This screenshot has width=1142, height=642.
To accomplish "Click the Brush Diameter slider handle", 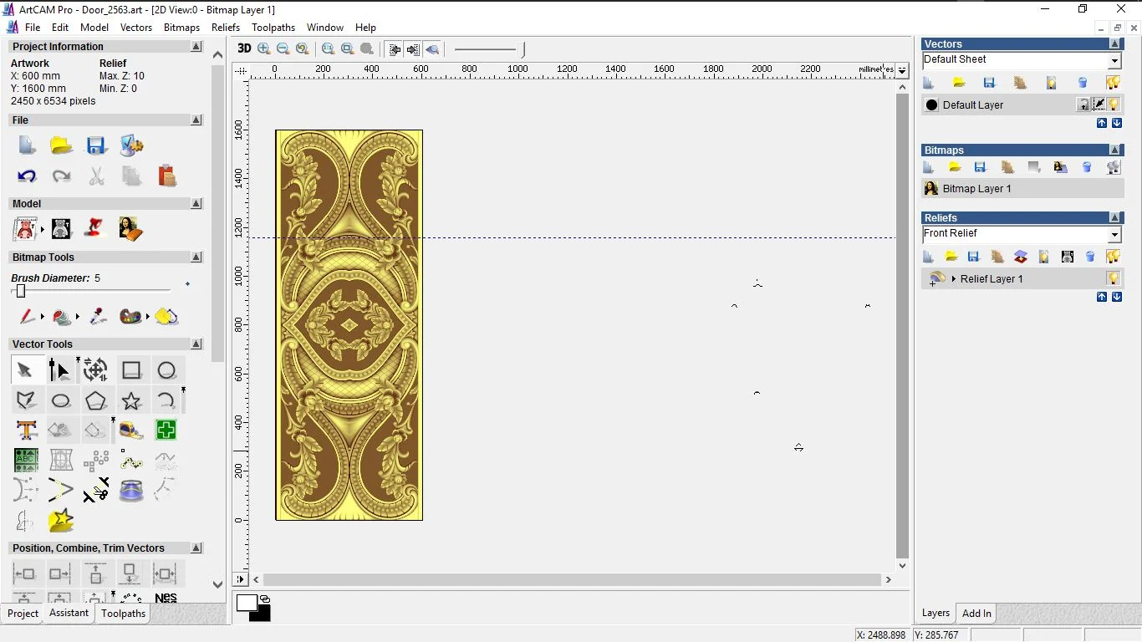I will point(21,291).
